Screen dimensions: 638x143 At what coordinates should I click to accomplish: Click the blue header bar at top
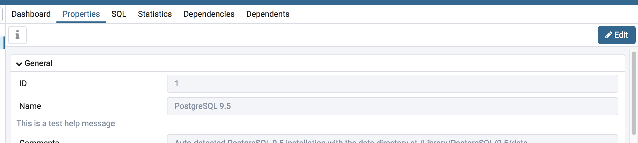[x=319, y=2]
